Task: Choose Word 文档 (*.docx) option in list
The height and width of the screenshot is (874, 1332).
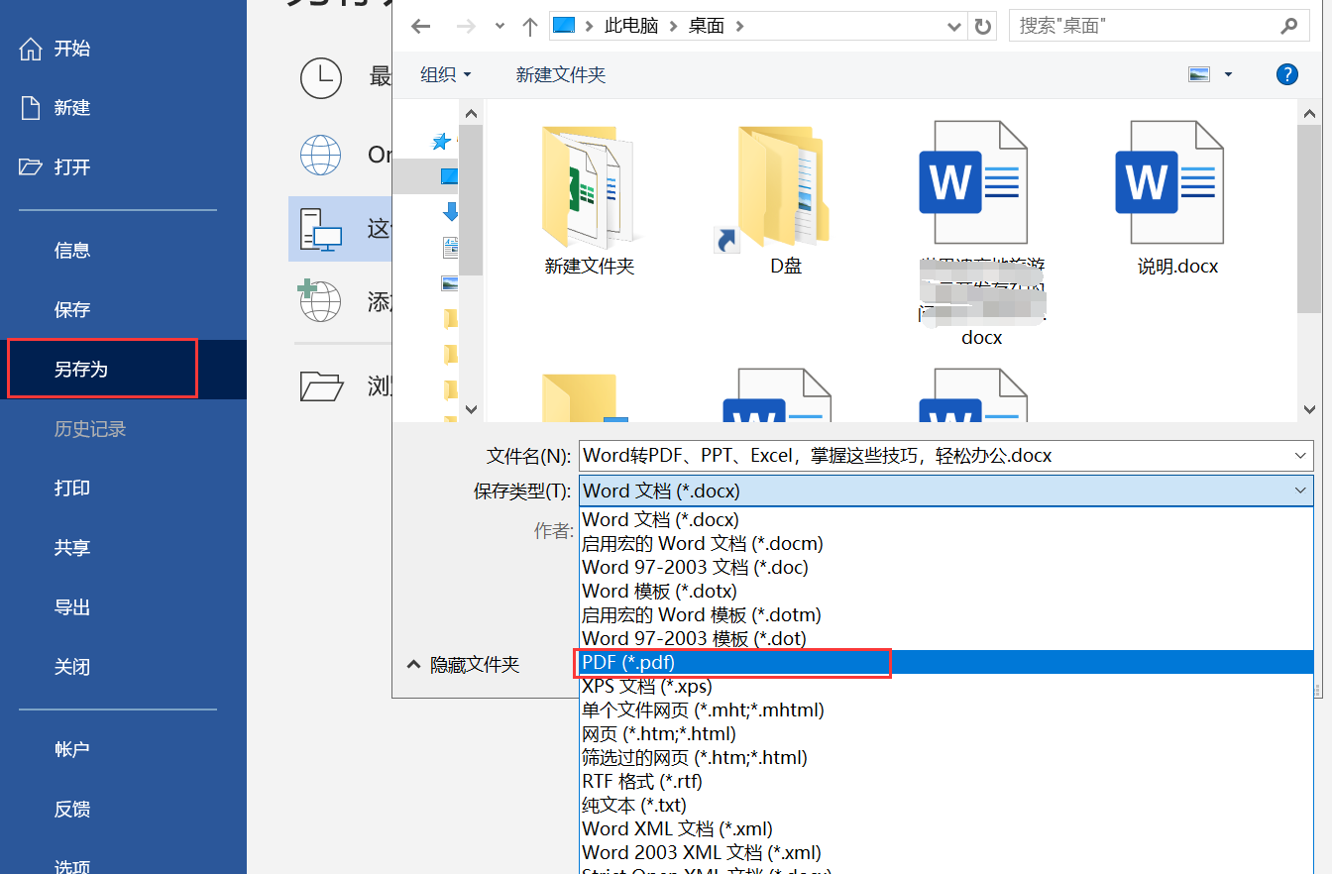Action: [945, 519]
